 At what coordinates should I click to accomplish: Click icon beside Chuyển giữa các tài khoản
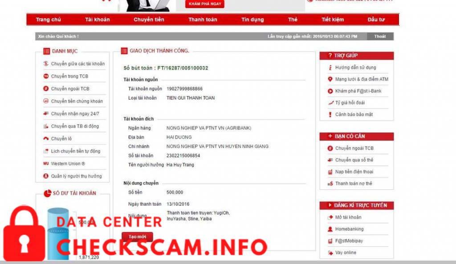[x=46, y=64]
